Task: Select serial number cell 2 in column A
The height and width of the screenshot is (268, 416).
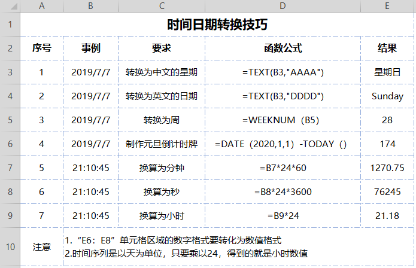Action: (42, 96)
